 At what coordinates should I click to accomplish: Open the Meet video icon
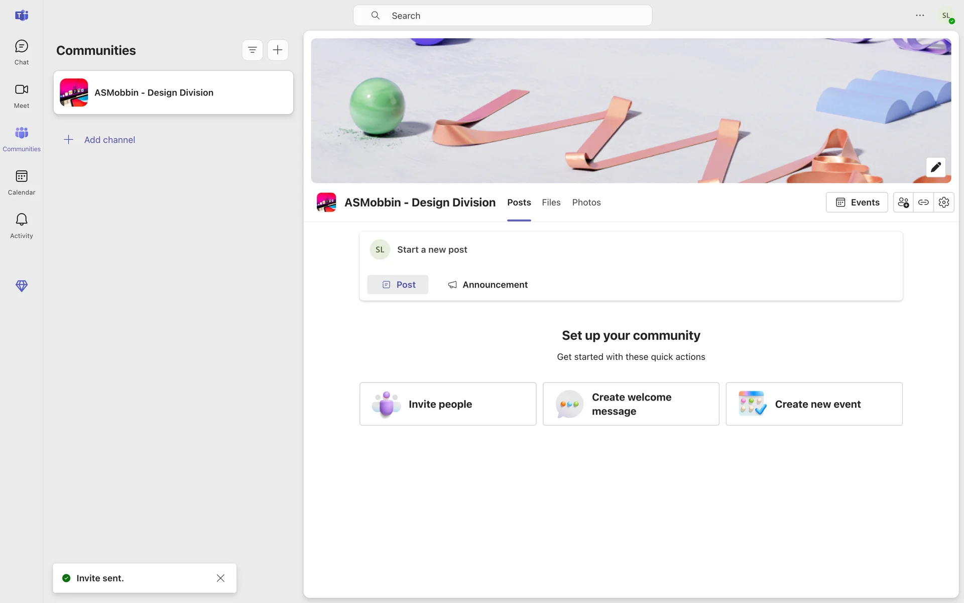coord(22,95)
